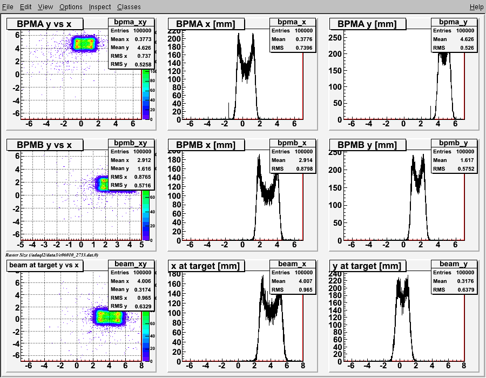Click the bpmb_y statistics box header
The width and height of the screenshot is (486, 378).
(454, 143)
